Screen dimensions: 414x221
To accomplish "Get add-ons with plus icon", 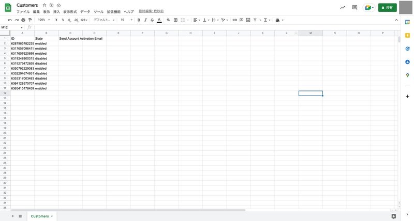I will [x=407, y=97].
